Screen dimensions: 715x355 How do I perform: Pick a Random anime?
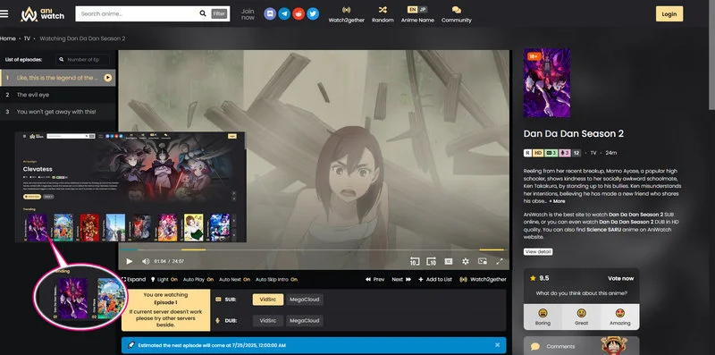[x=383, y=14]
